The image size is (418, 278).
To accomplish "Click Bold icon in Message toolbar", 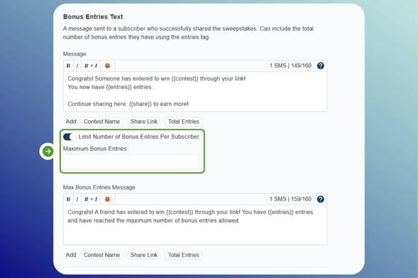I will [x=68, y=65].
